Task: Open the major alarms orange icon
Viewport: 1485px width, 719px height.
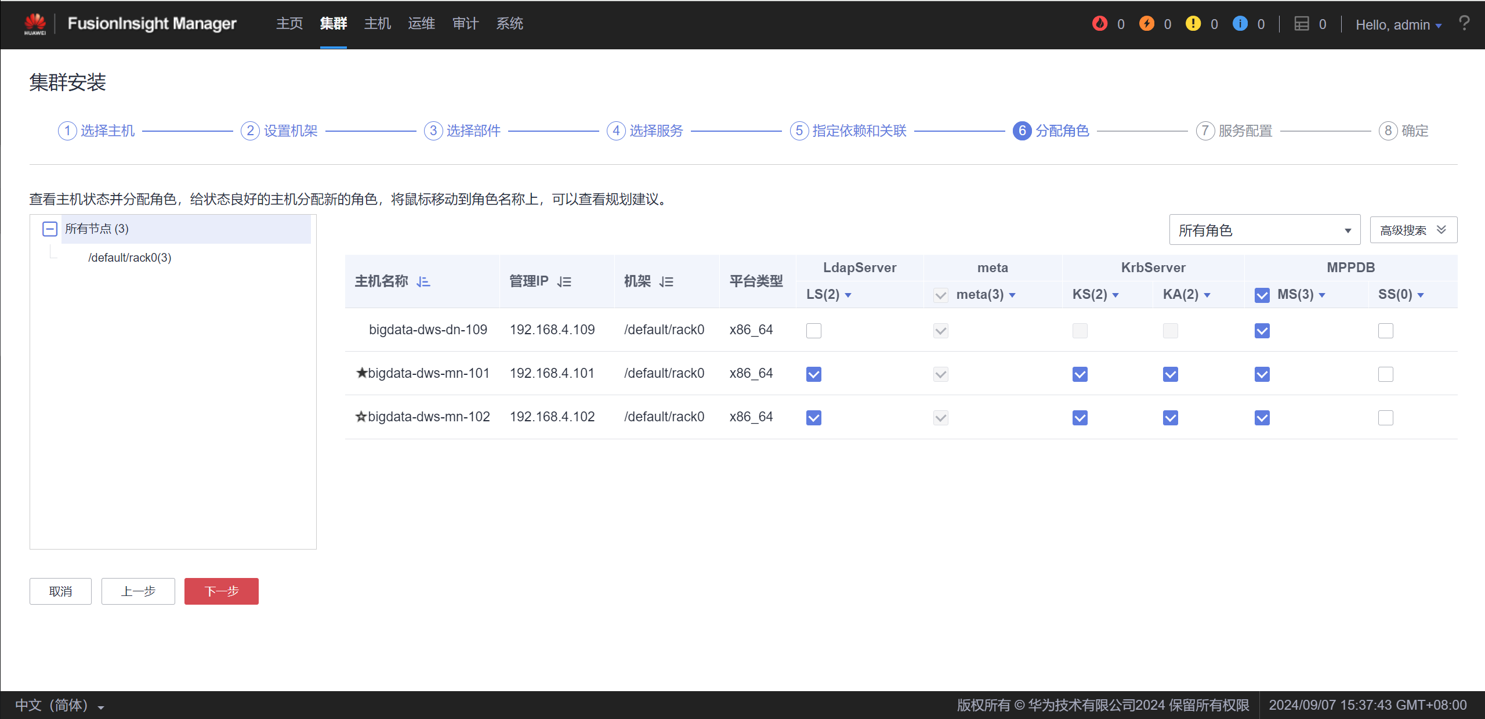Action: point(1146,24)
